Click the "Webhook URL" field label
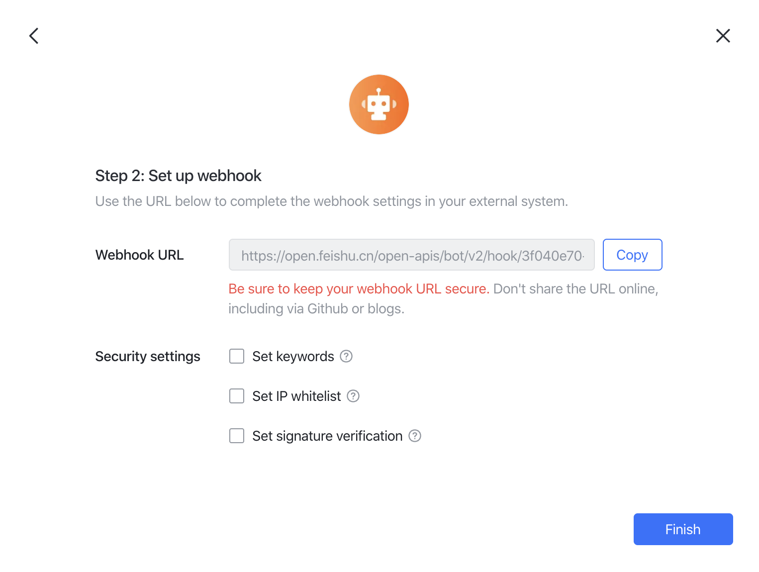 pyautogui.click(x=139, y=255)
